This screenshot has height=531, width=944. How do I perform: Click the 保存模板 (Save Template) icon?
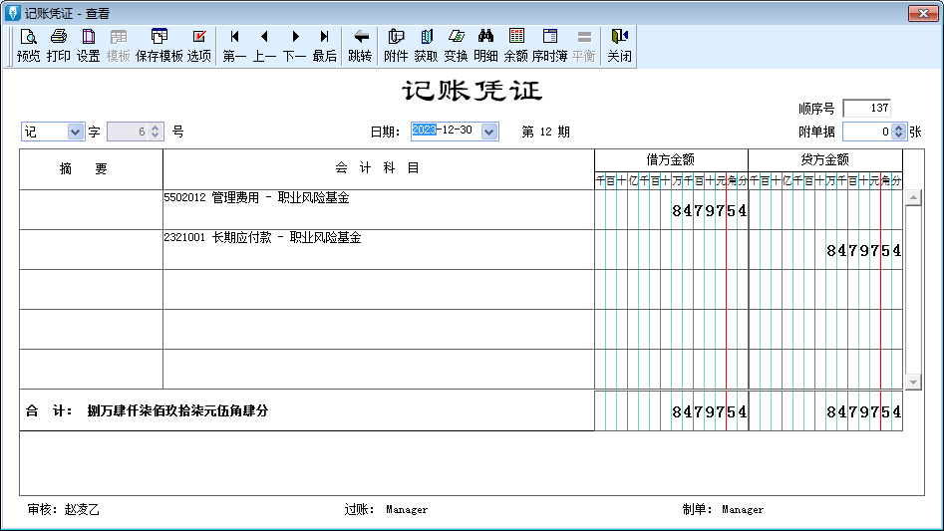pos(159,45)
